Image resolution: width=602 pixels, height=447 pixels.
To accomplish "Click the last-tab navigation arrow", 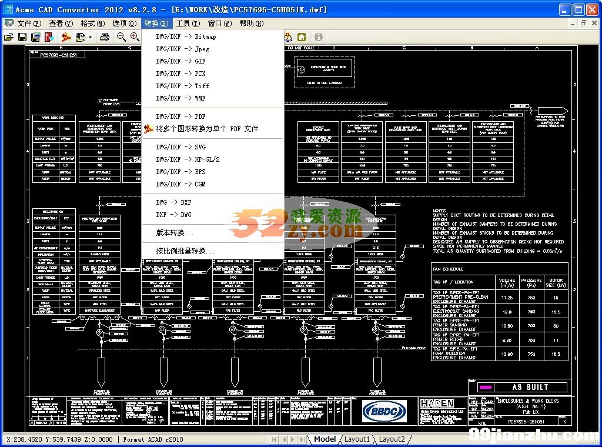I will pyautogui.click(x=303, y=439).
